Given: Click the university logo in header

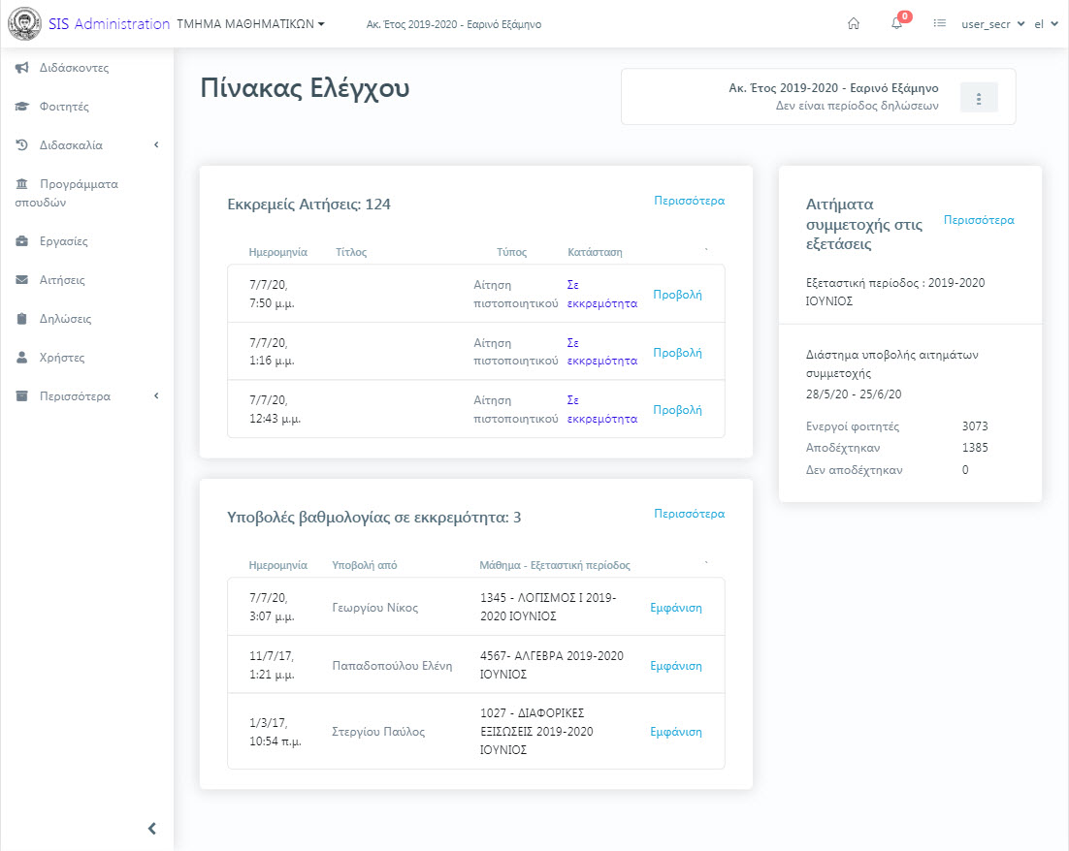Looking at the screenshot, I should point(24,24).
